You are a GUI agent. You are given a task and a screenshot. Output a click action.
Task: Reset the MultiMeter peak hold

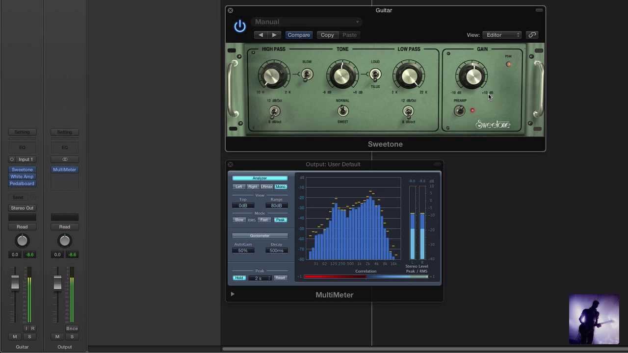(280, 278)
